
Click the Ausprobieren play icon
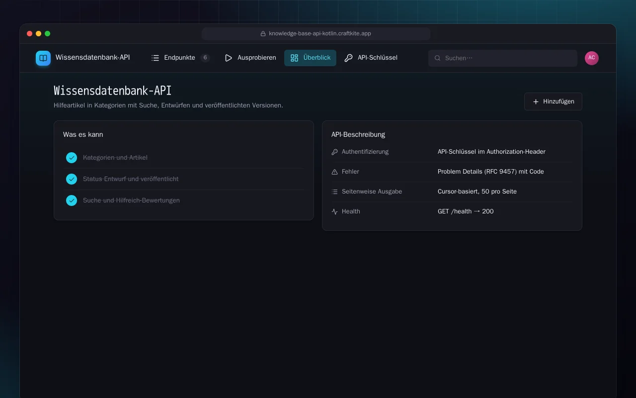229,58
